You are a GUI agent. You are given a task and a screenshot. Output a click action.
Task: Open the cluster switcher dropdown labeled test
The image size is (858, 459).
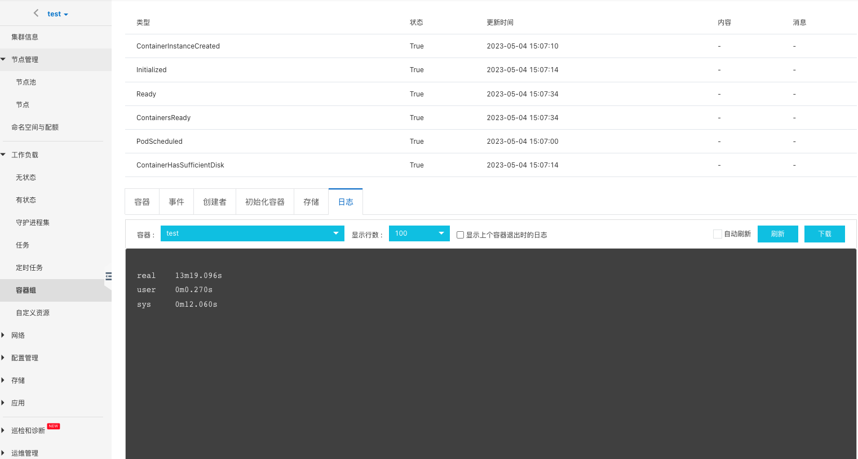point(56,13)
